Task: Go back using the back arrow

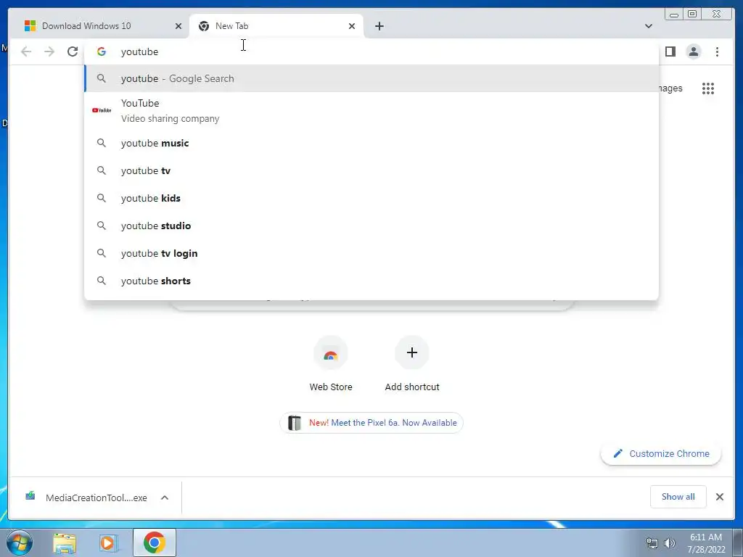Action: pos(26,51)
